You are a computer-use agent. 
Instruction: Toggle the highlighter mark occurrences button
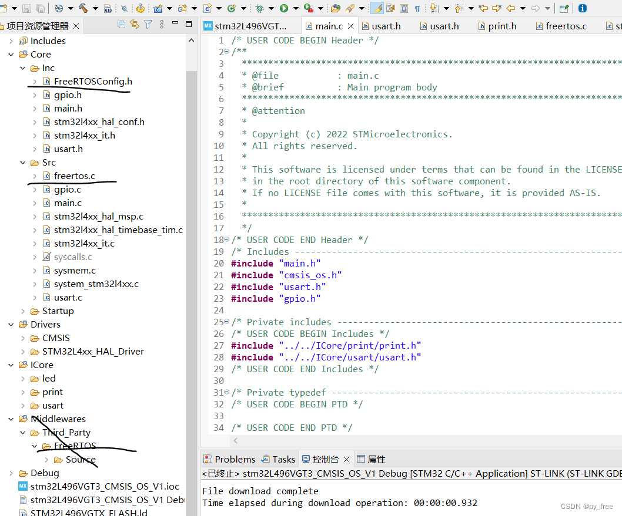(376, 8)
